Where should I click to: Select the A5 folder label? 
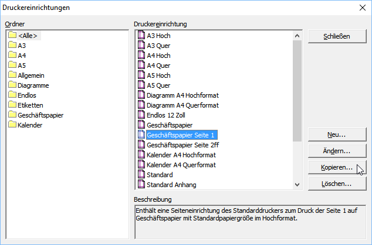(22, 65)
